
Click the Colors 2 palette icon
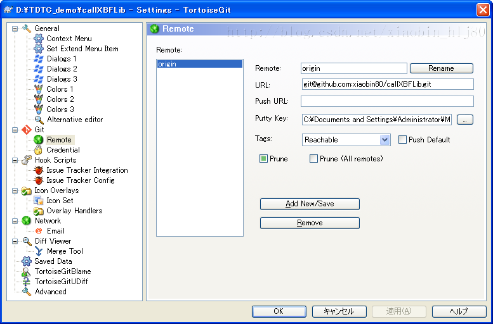point(38,99)
